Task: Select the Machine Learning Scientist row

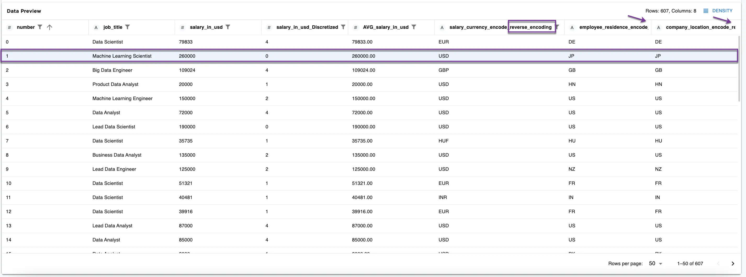Action: (x=122, y=56)
